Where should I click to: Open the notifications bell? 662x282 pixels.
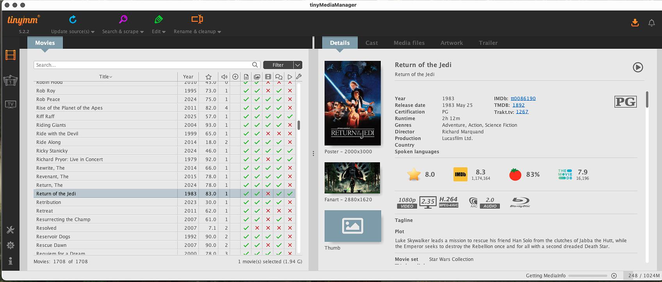[651, 23]
